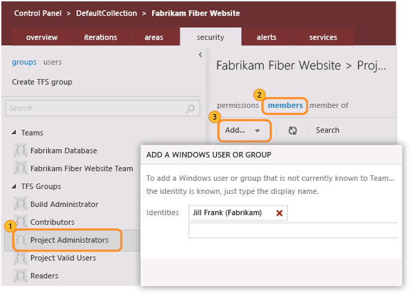Go to the Control Panel breadcrumb
This screenshot has height=297, width=413.
tap(38, 13)
